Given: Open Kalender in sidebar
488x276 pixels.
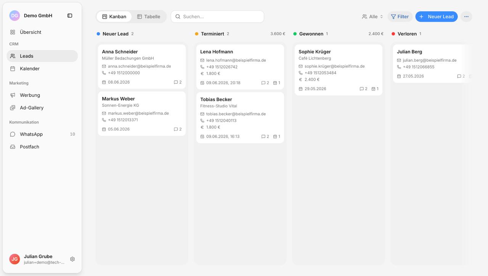Looking at the screenshot, I should click(x=42, y=69).
